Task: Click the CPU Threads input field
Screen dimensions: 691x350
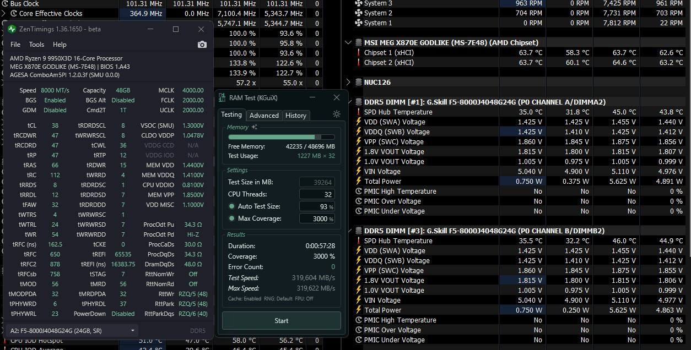Action: pos(317,194)
